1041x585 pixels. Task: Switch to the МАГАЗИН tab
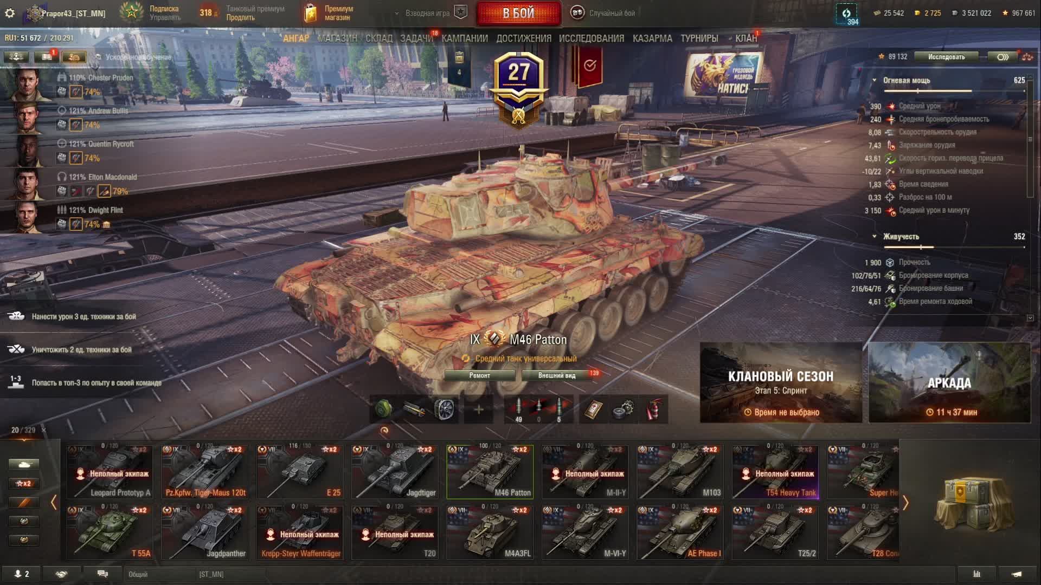click(337, 38)
